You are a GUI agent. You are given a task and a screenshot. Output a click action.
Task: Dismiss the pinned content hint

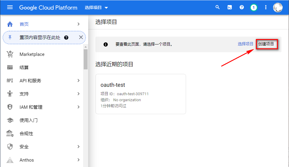click(81, 37)
